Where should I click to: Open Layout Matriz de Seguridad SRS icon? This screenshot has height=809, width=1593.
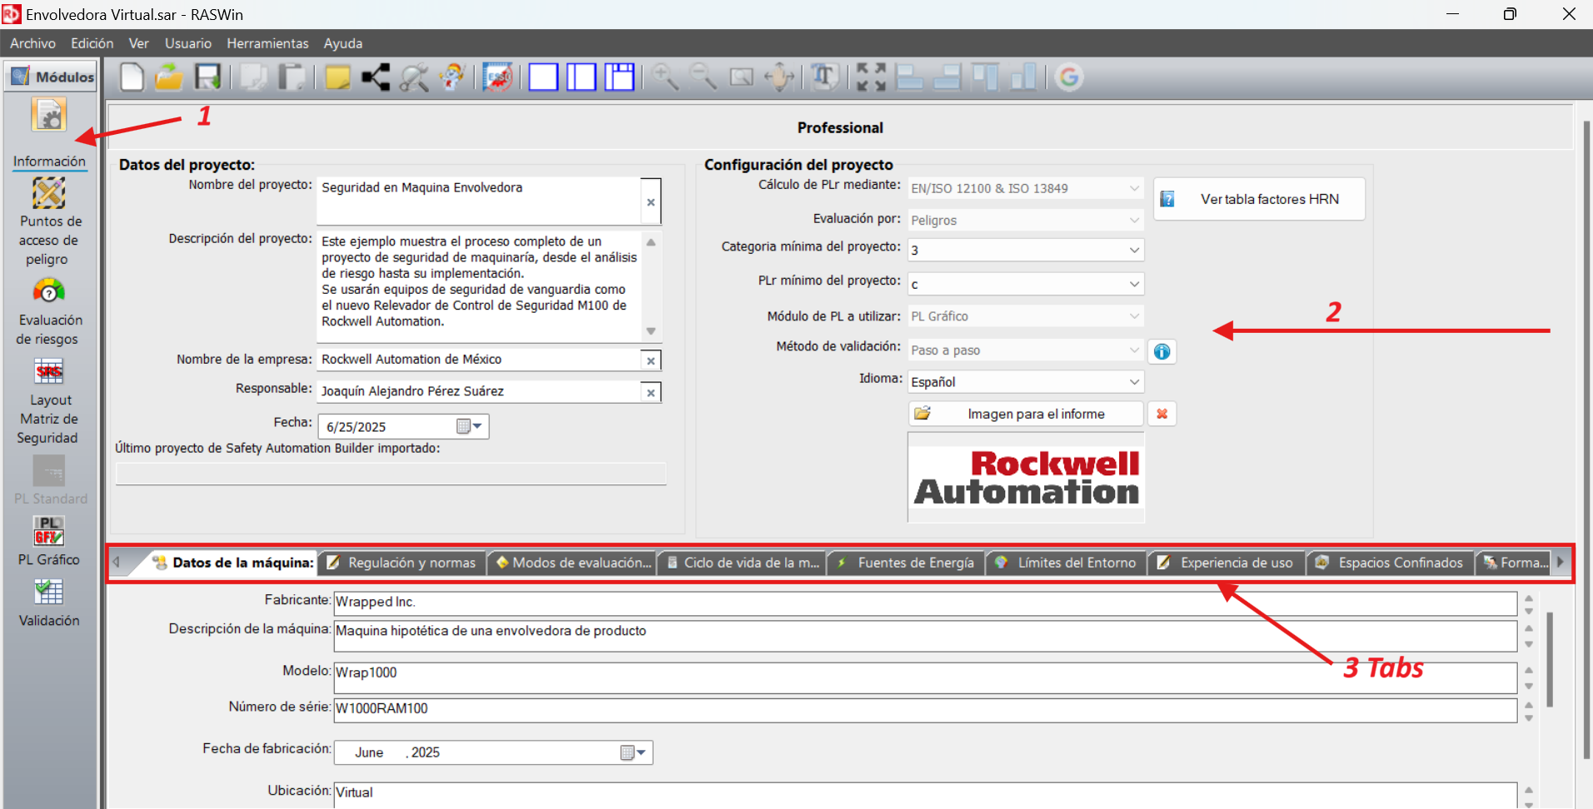[49, 372]
